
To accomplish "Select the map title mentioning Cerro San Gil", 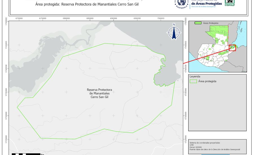I will point(88,5).
